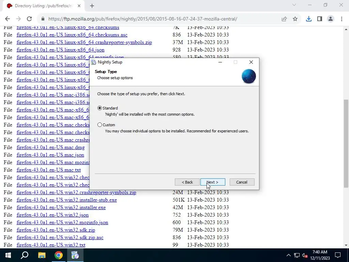Cancel the Nightly Setup wizard
Screen dimensions: 349x262
tap(242, 182)
